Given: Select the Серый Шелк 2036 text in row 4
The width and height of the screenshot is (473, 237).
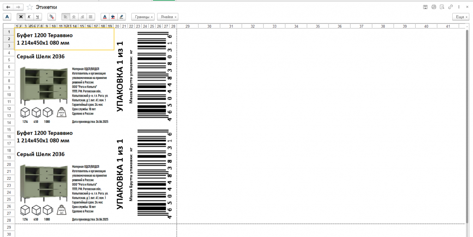Looking at the screenshot, I should point(41,56).
